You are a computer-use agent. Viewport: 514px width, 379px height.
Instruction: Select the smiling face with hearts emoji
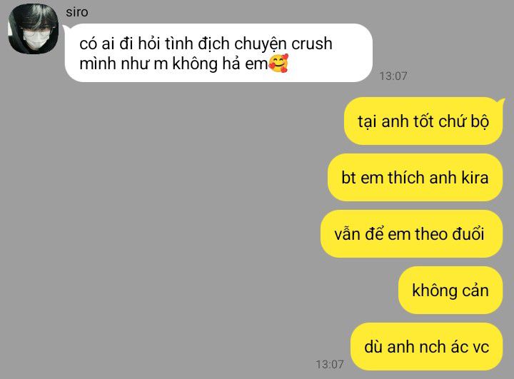click(278, 63)
